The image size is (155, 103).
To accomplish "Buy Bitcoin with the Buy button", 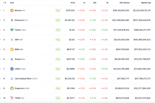I will pos(58,11).
